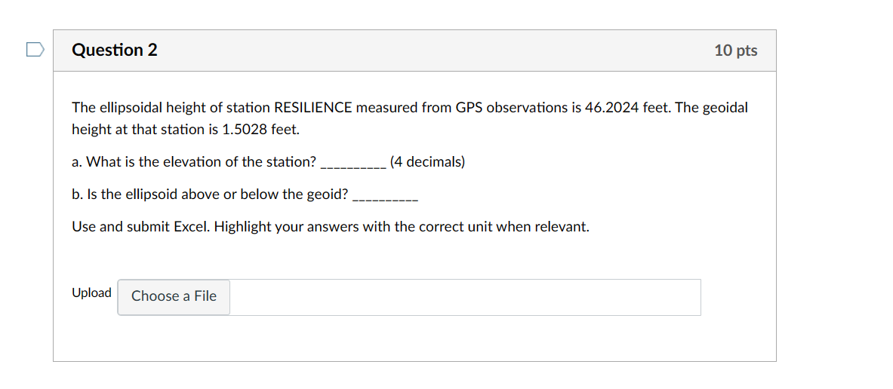Click the Upload label
The width and height of the screenshot is (893, 389).
click(x=91, y=293)
